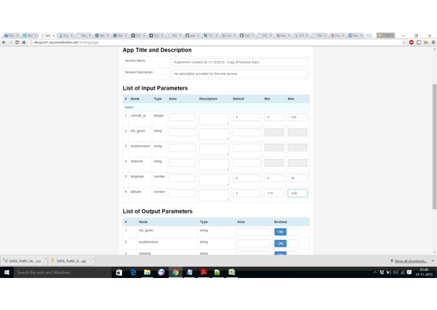The height and width of the screenshot is (310, 437).
Task: Open the Excel icon in the taskbar
Action: pos(231,272)
